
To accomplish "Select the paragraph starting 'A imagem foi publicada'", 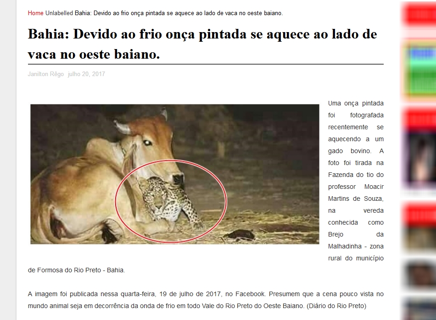I will pos(206,300).
